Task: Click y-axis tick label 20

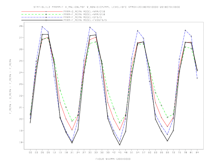Action: click(21, 119)
